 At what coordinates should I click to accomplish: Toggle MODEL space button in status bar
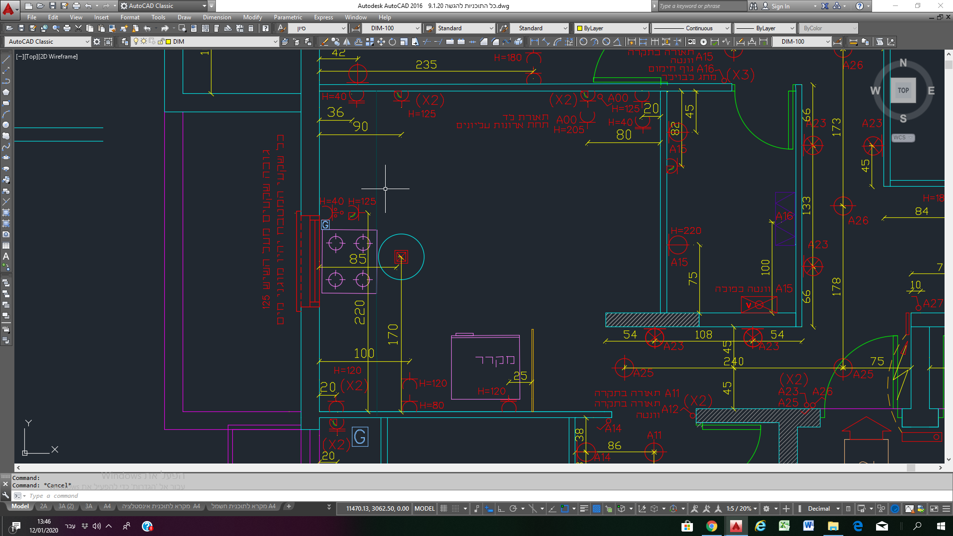click(424, 508)
